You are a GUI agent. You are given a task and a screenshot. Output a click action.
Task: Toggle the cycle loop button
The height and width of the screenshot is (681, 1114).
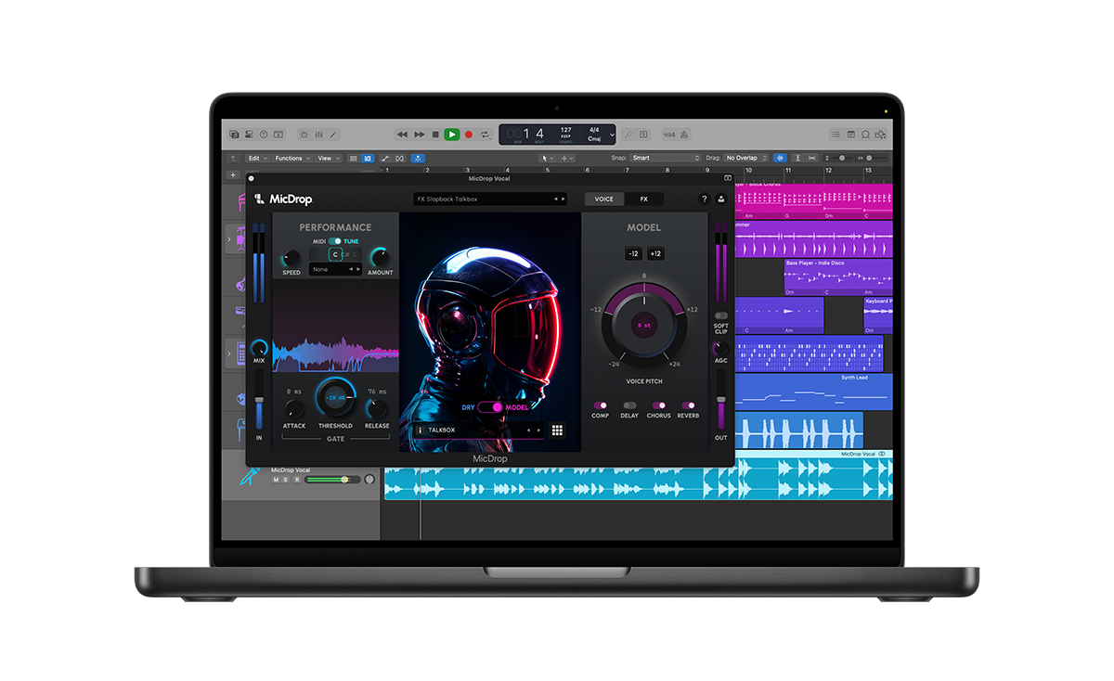click(x=485, y=135)
